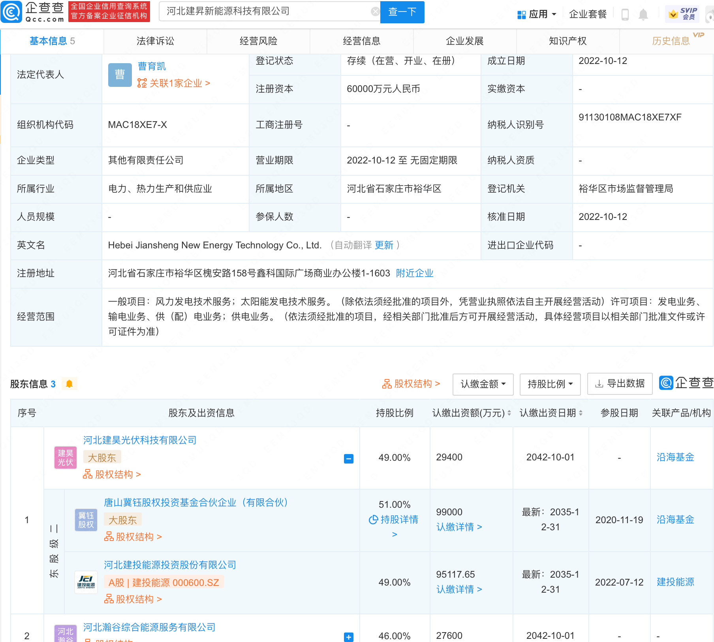
Task: Switch to the 知识产权 tab
Action: pyautogui.click(x=568, y=41)
